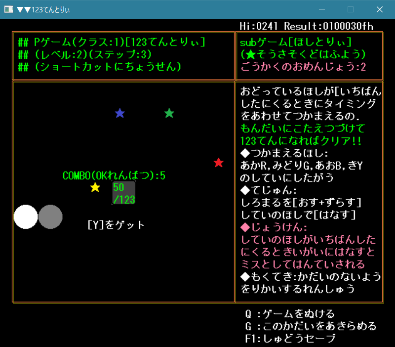Click the (レベル:2)(ステップ:3) line
Image resolution: width=395 pixels, height=347 pixels.
[x=85, y=54]
